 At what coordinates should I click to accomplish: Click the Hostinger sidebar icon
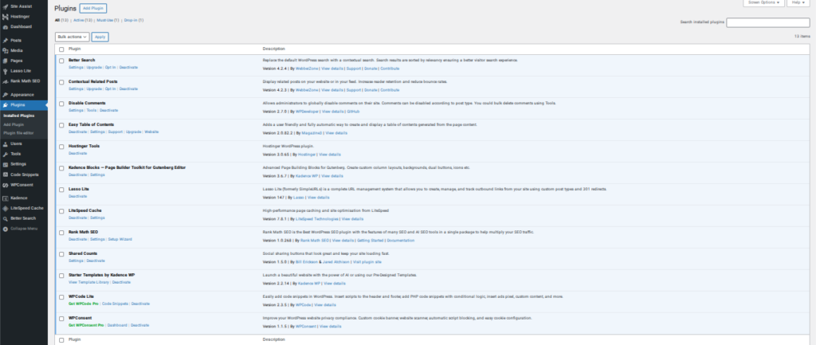pos(6,17)
